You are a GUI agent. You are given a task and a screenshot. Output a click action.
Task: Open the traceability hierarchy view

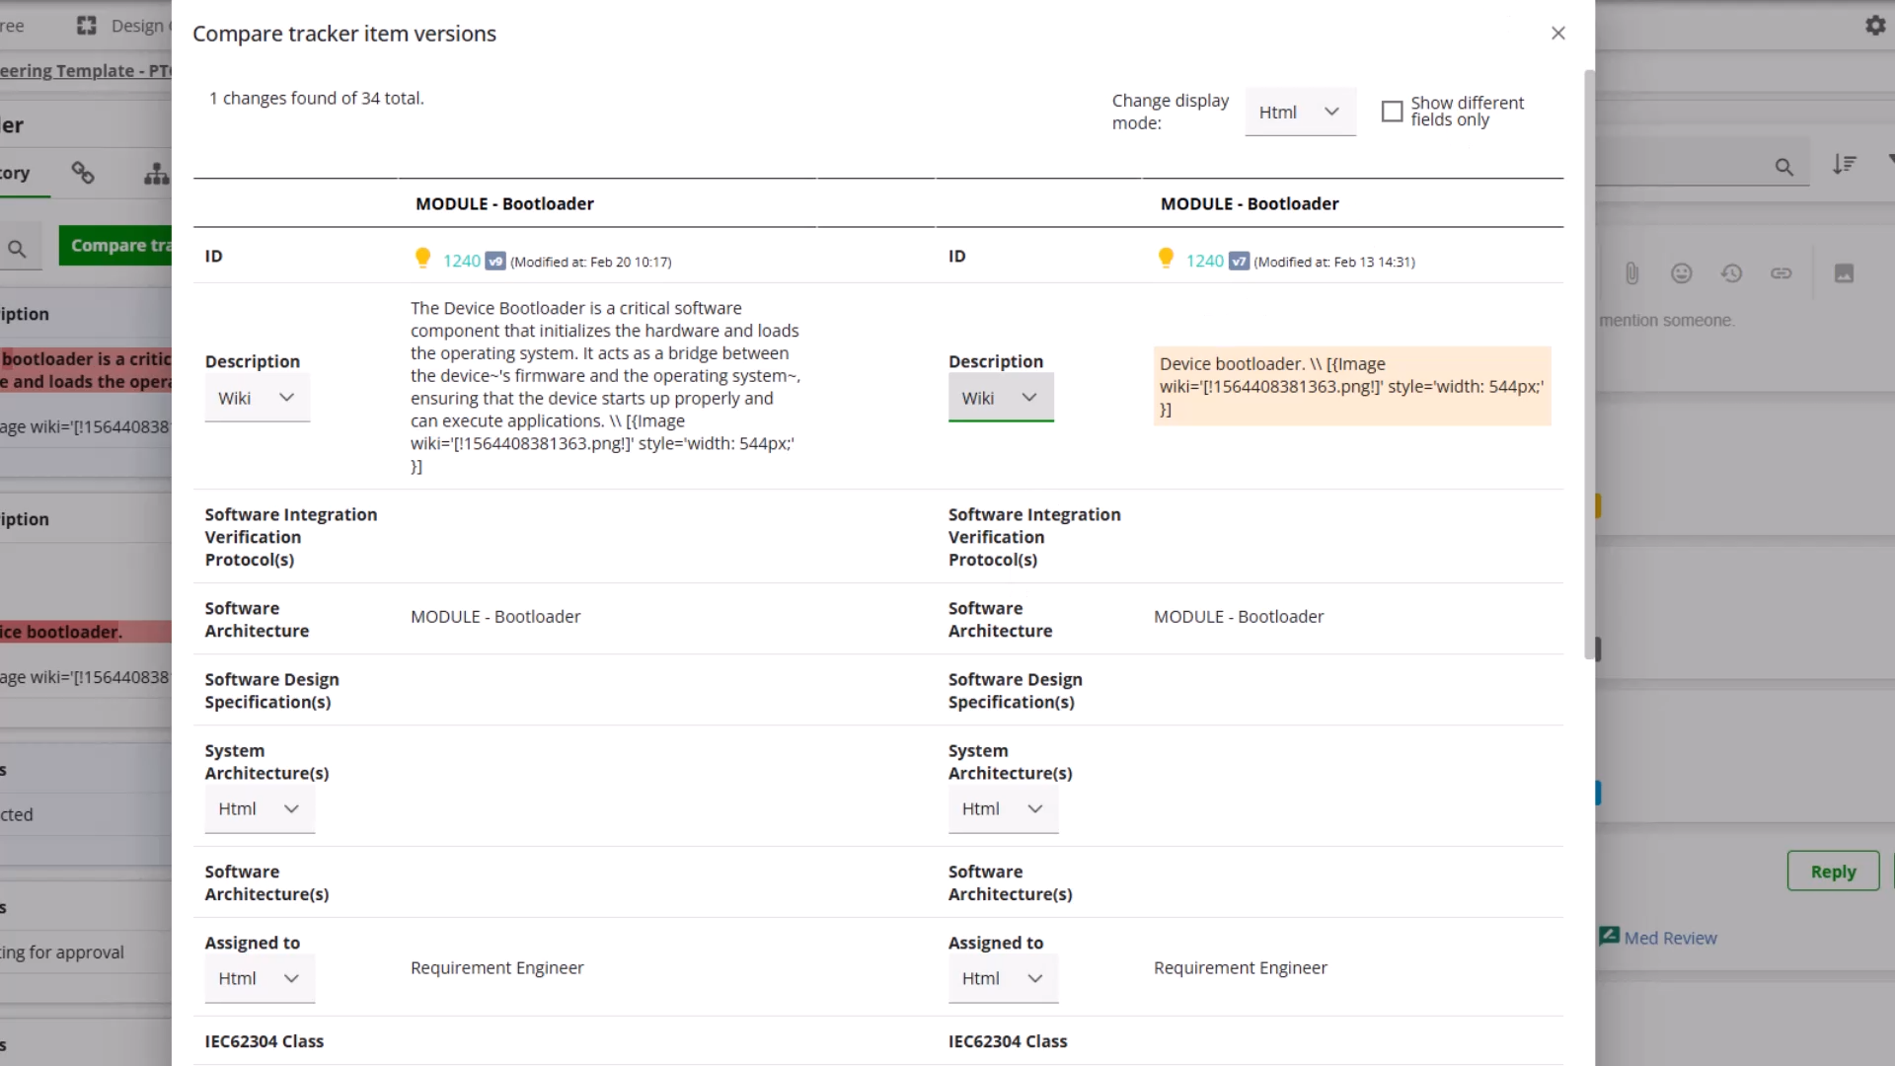tap(156, 173)
